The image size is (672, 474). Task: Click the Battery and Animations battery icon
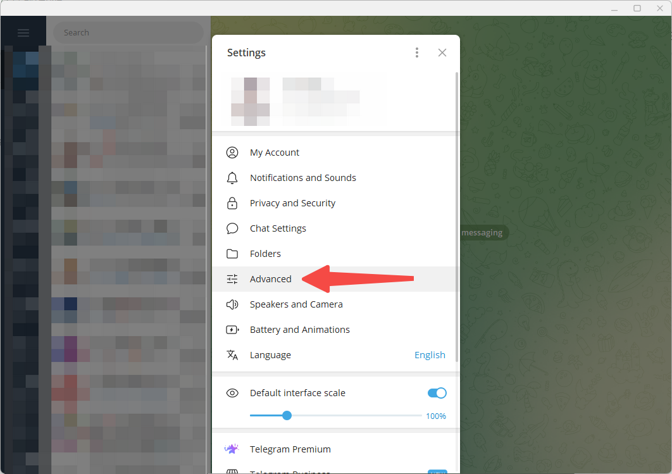(x=232, y=330)
